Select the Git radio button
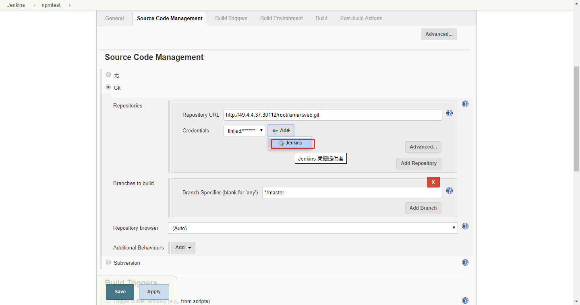Screen dimensions: 580x305 (108, 87)
